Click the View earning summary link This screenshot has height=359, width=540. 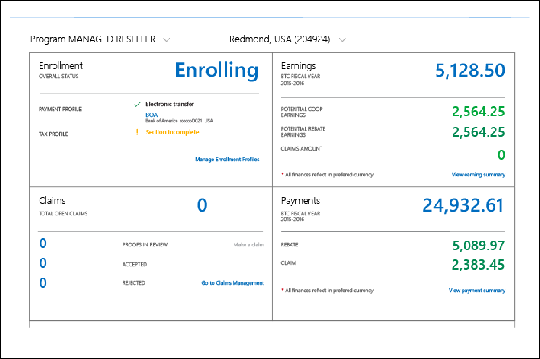[x=478, y=175]
